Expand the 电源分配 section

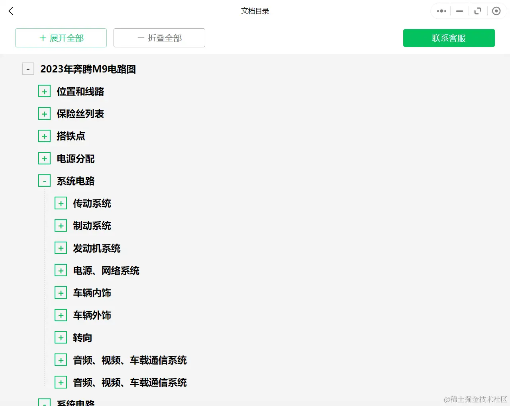tap(44, 158)
